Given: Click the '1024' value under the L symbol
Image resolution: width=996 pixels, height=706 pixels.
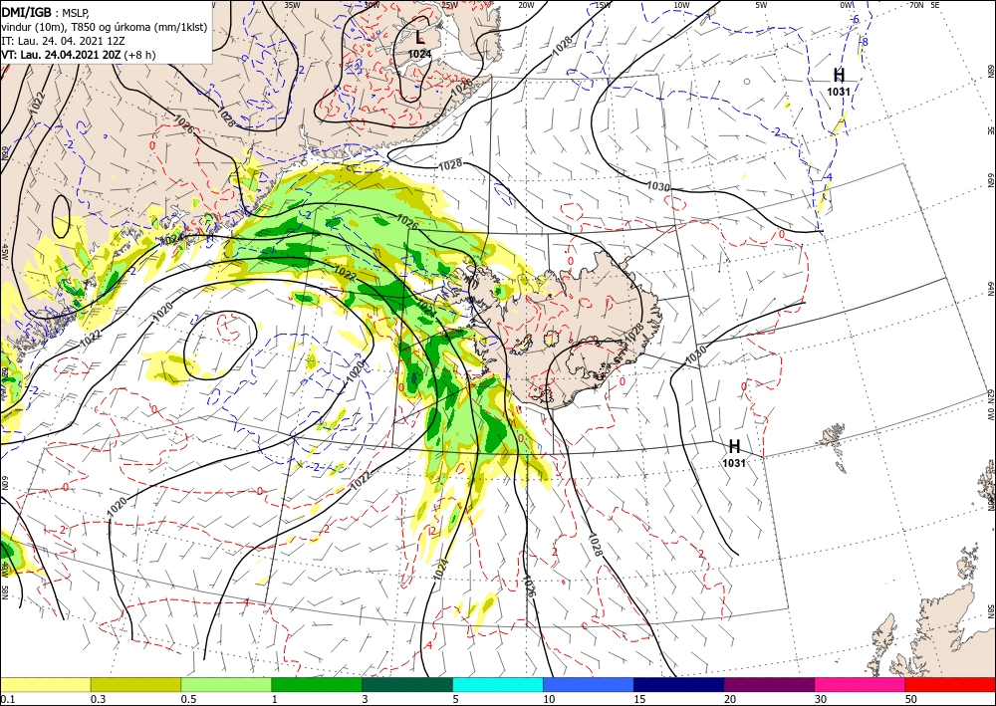Looking at the screenshot, I should tap(420, 54).
